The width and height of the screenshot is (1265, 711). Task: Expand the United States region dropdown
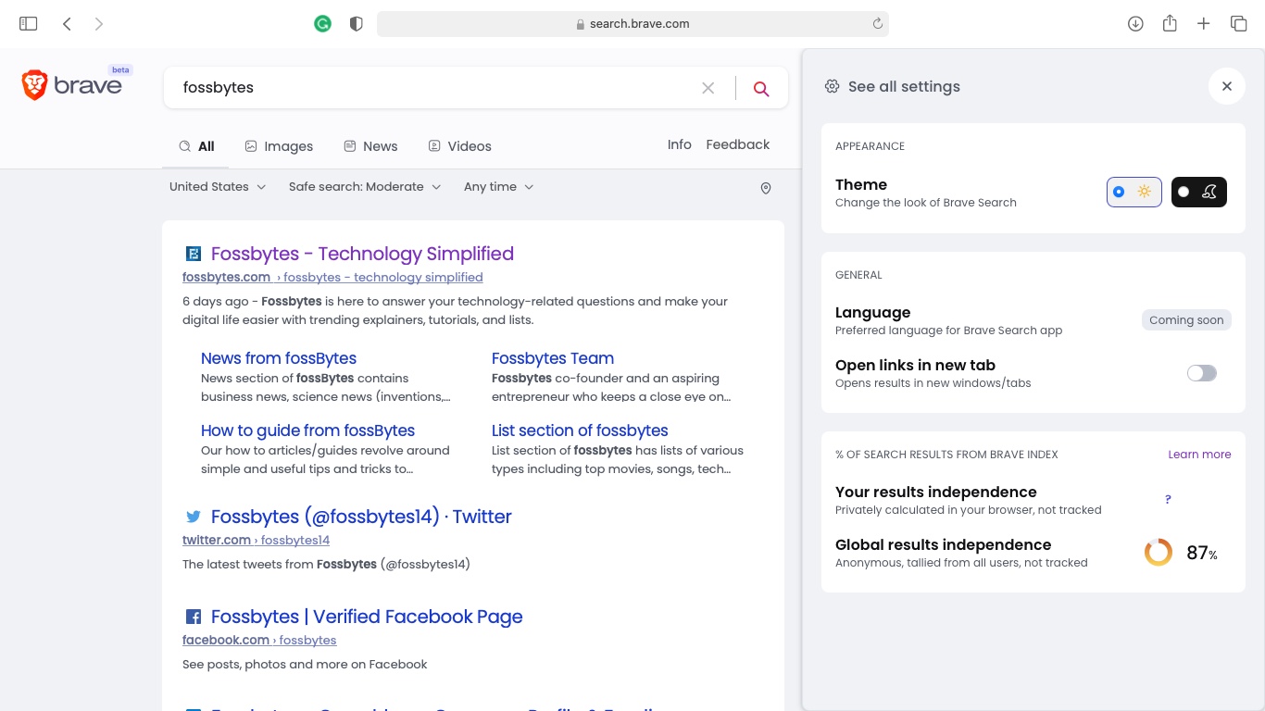tap(218, 187)
